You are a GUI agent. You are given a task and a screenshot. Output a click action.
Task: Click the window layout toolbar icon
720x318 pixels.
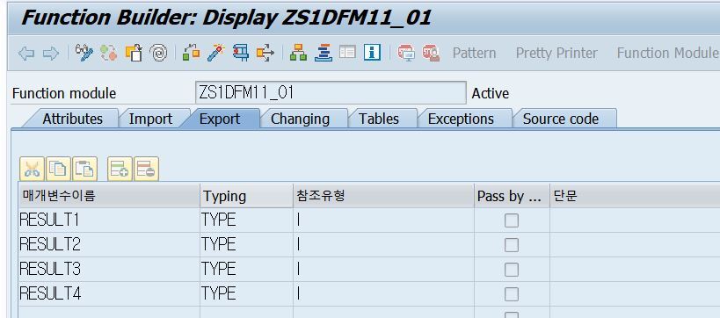(347, 53)
